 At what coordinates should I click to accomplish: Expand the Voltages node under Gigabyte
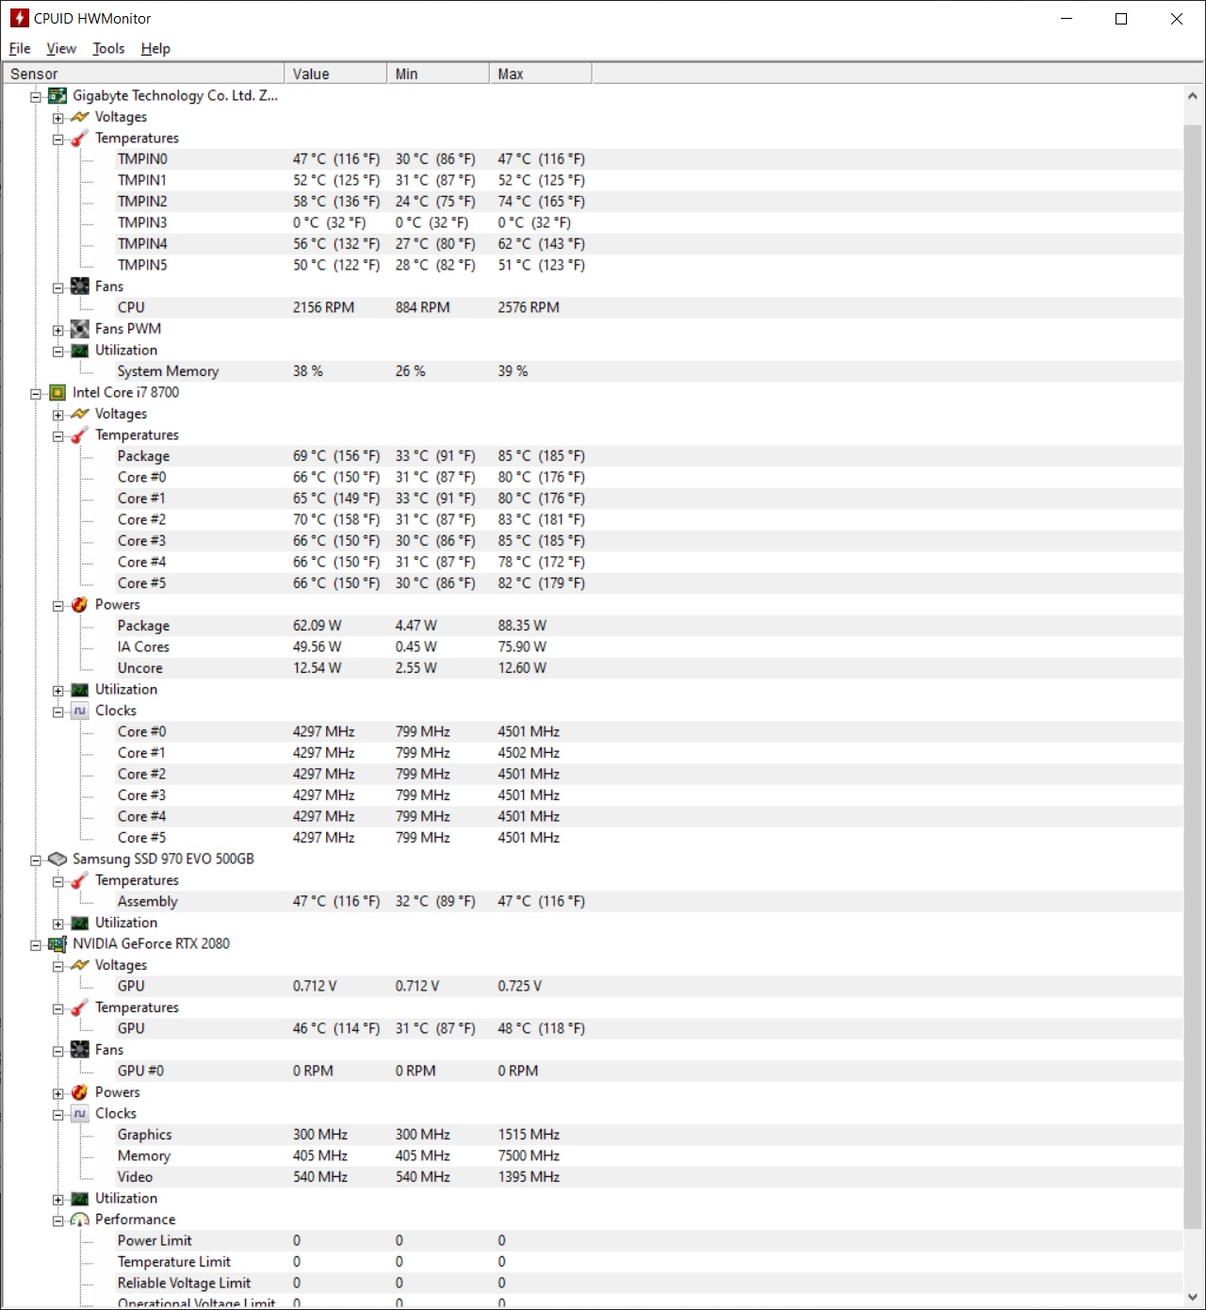[58, 118]
